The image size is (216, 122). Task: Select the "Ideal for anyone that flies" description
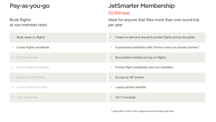[x=155, y=22]
